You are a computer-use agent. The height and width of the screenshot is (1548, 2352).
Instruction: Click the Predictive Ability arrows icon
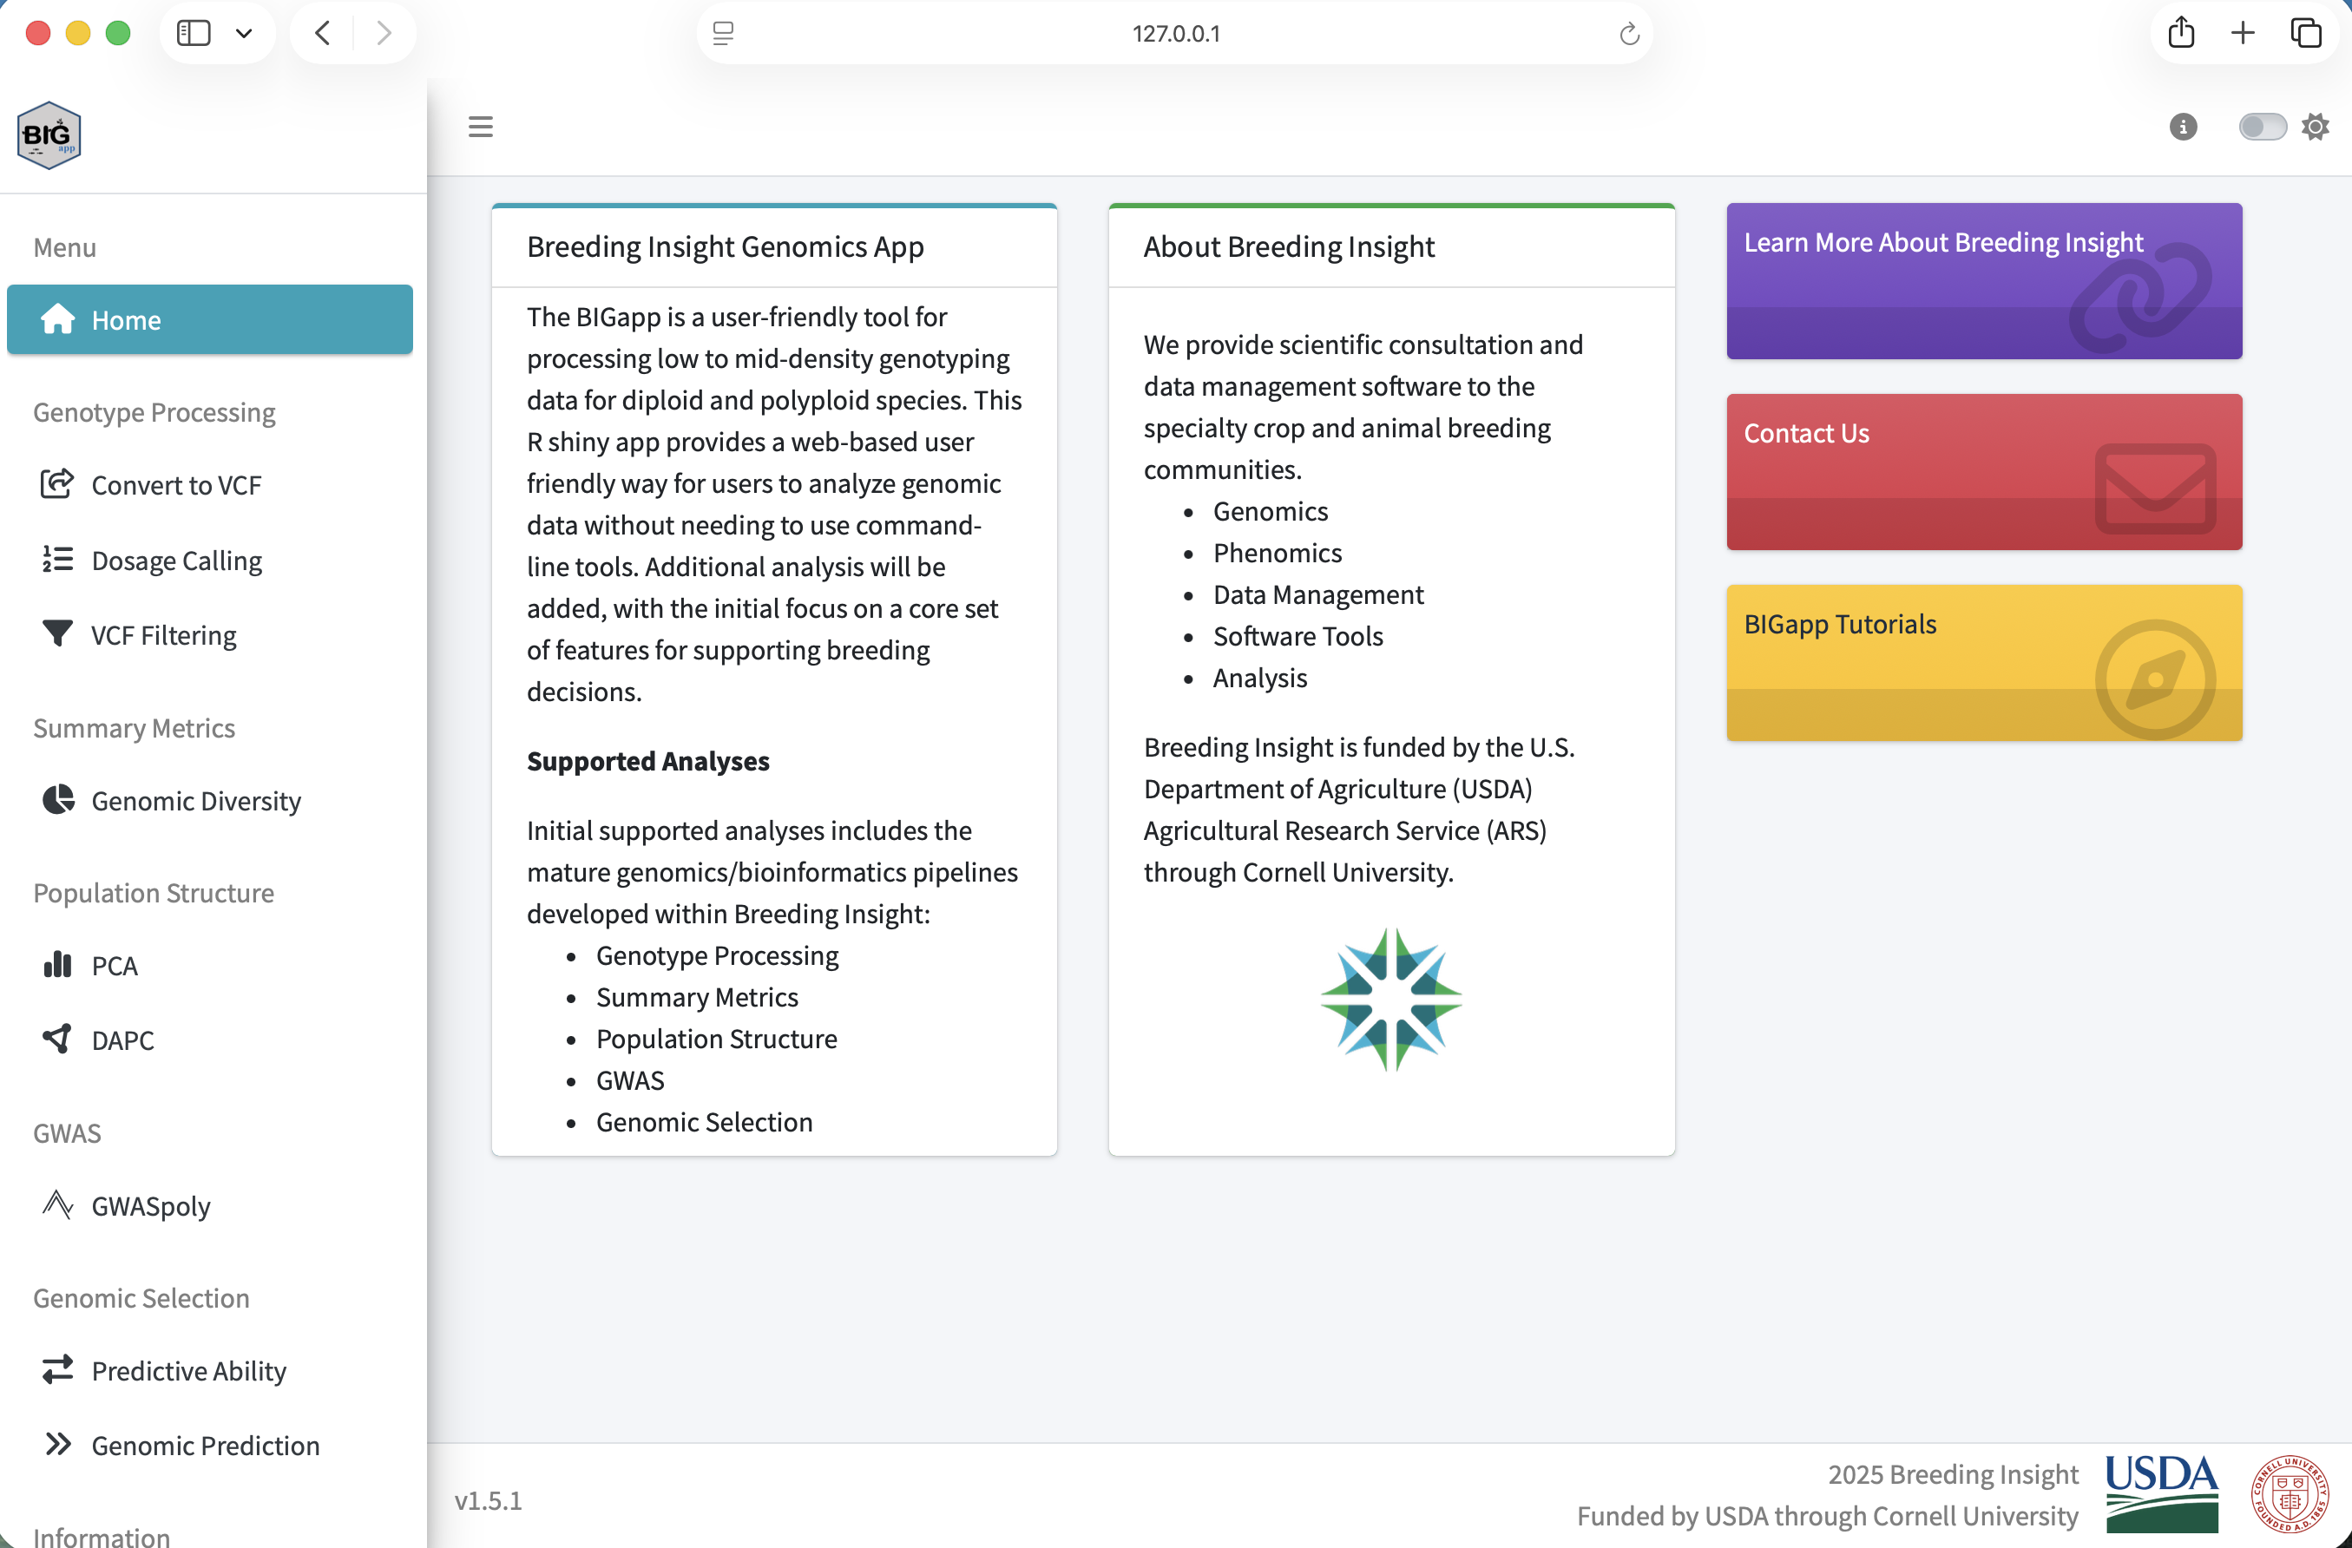point(57,1369)
